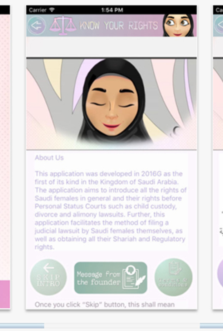Click the crescent moon in the illustration
The height and width of the screenshot is (331, 223).
pyautogui.click(x=175, y=131)
